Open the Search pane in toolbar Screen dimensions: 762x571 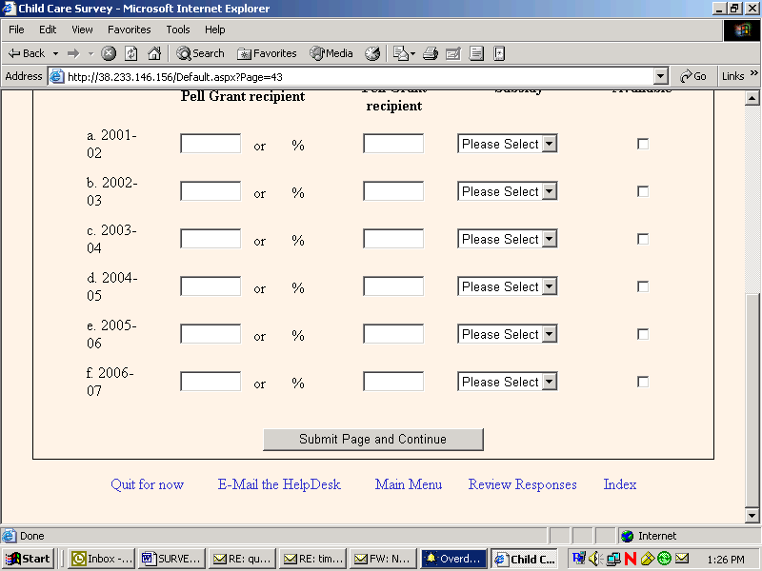[200, 53]
